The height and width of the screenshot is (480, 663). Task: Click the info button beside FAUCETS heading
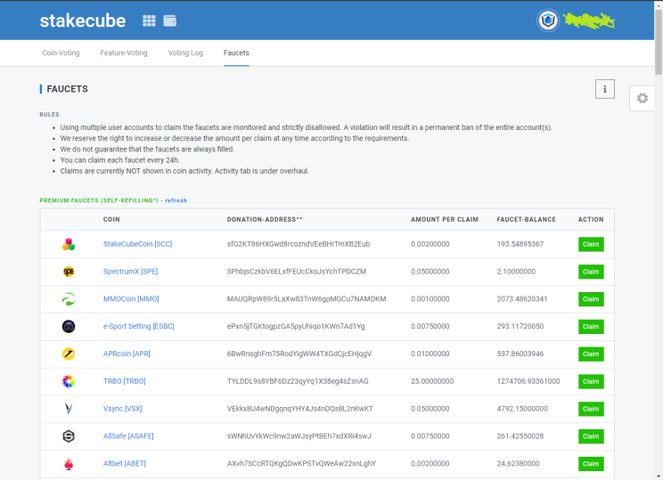pos(605,89)
